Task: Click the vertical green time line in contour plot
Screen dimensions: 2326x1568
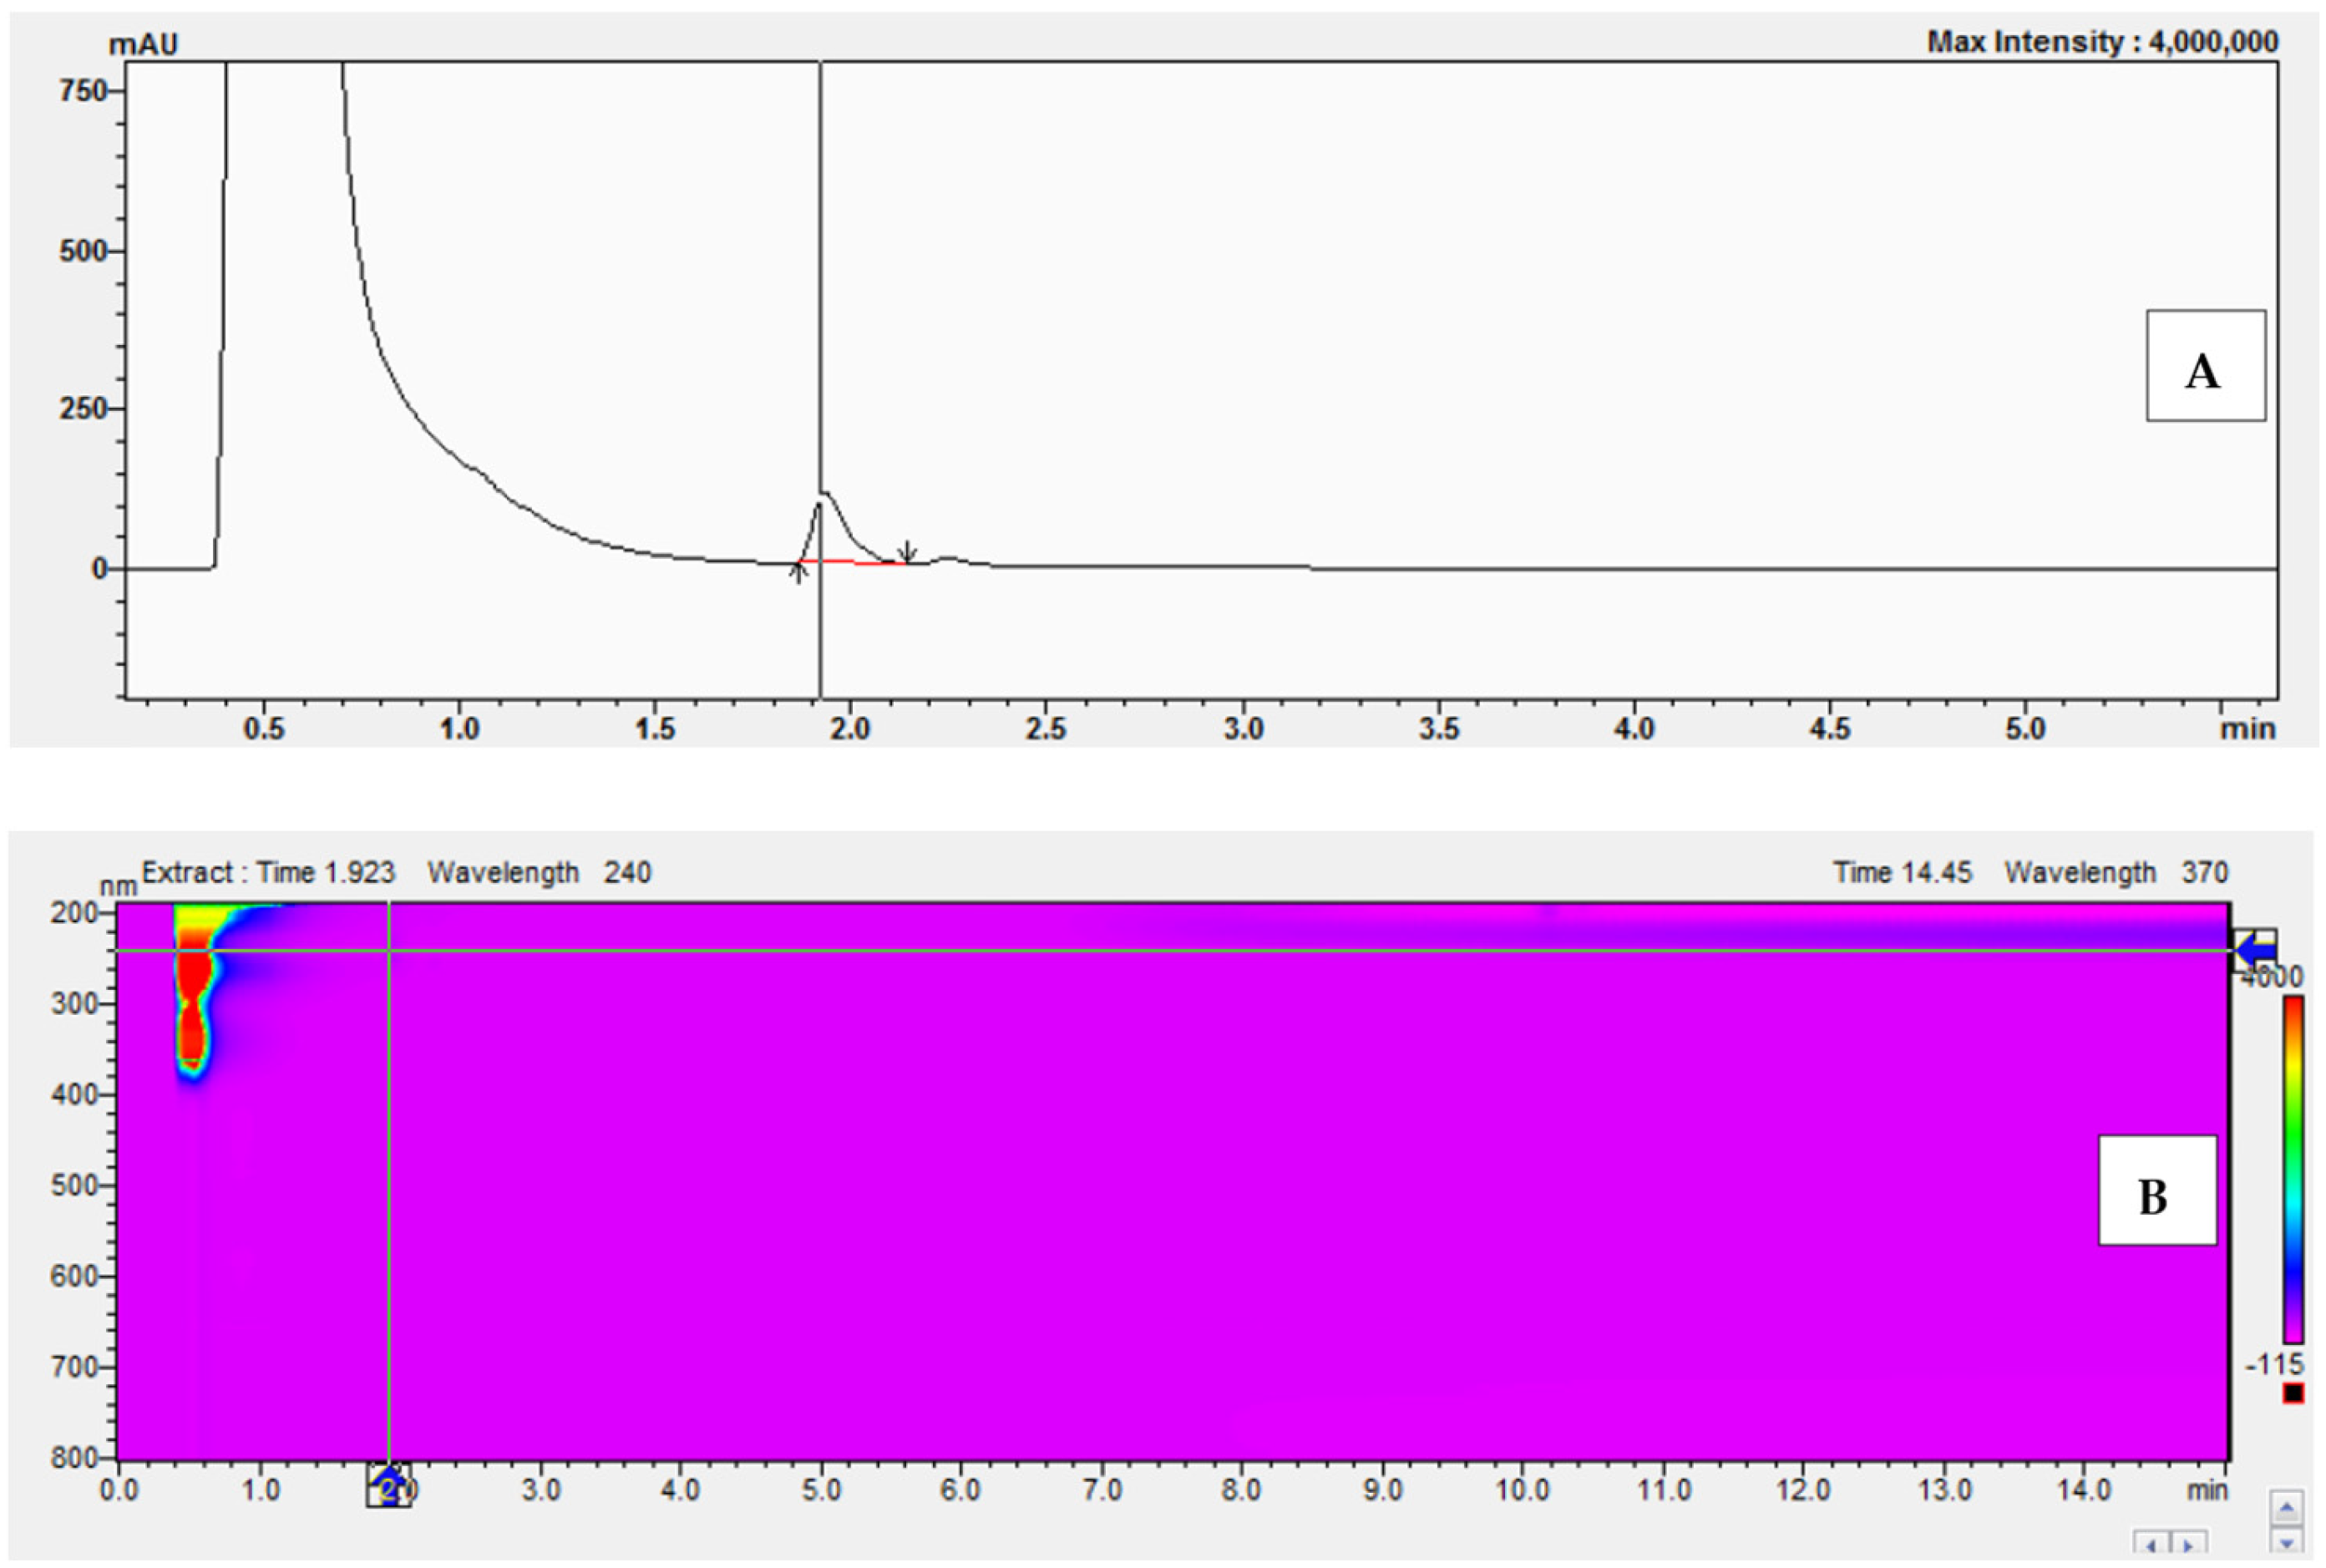Action: pos(389,1200)
